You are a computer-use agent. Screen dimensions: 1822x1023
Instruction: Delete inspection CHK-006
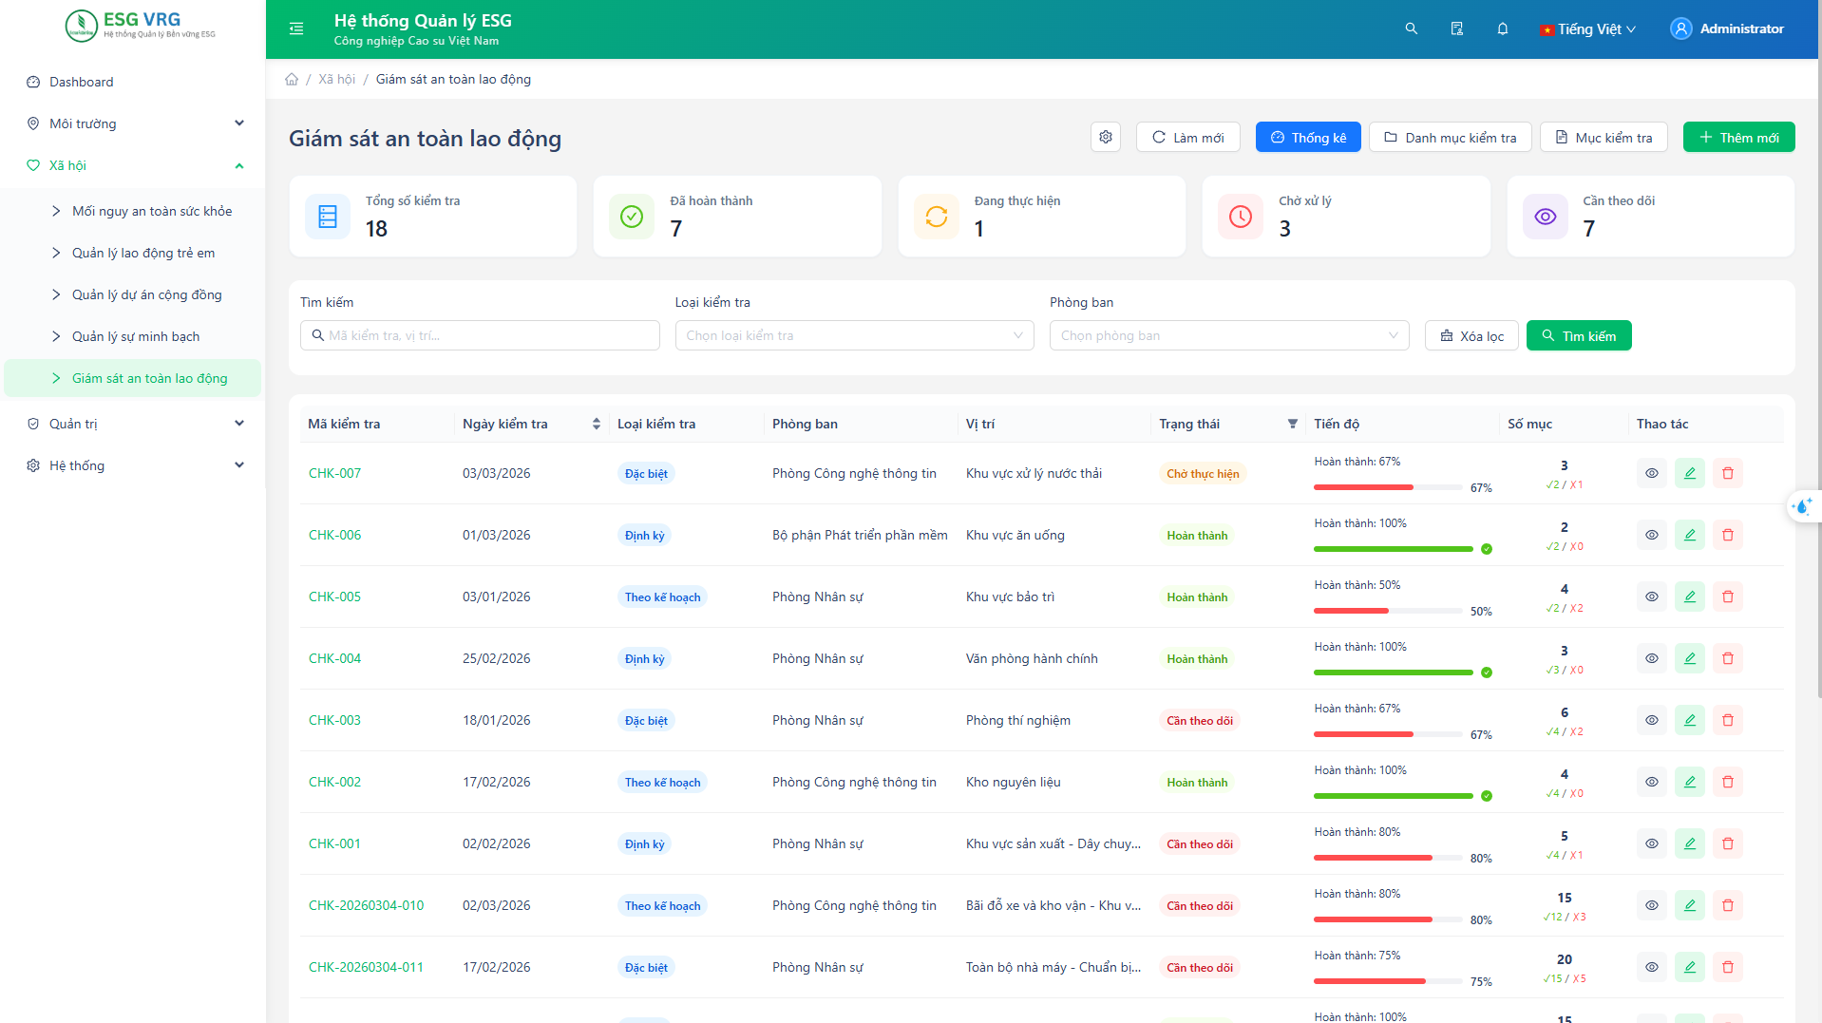pyautogui.click(x=1728, y=535)
